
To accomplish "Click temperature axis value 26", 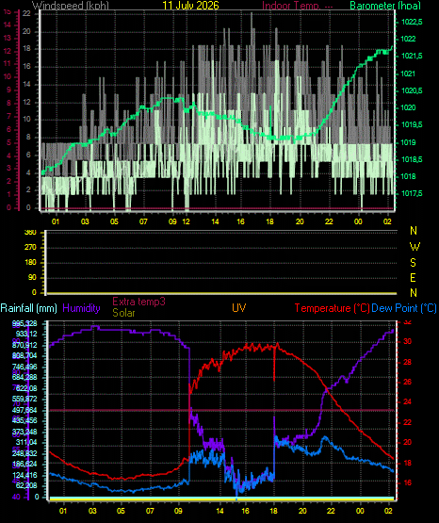I will point(407,382).
